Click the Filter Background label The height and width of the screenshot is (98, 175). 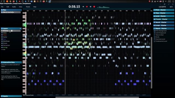161,31
